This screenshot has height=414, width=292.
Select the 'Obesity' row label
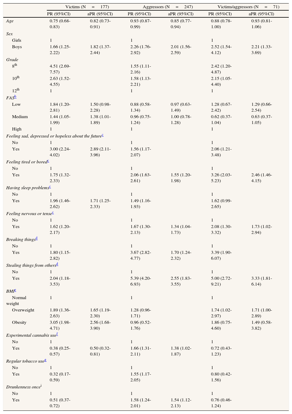click(x=19, y=322)
